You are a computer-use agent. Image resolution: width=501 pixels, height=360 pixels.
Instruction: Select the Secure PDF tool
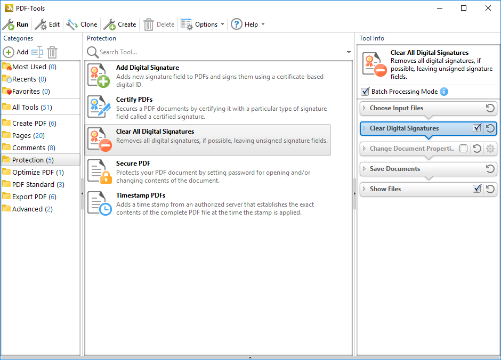click(208, 172)
